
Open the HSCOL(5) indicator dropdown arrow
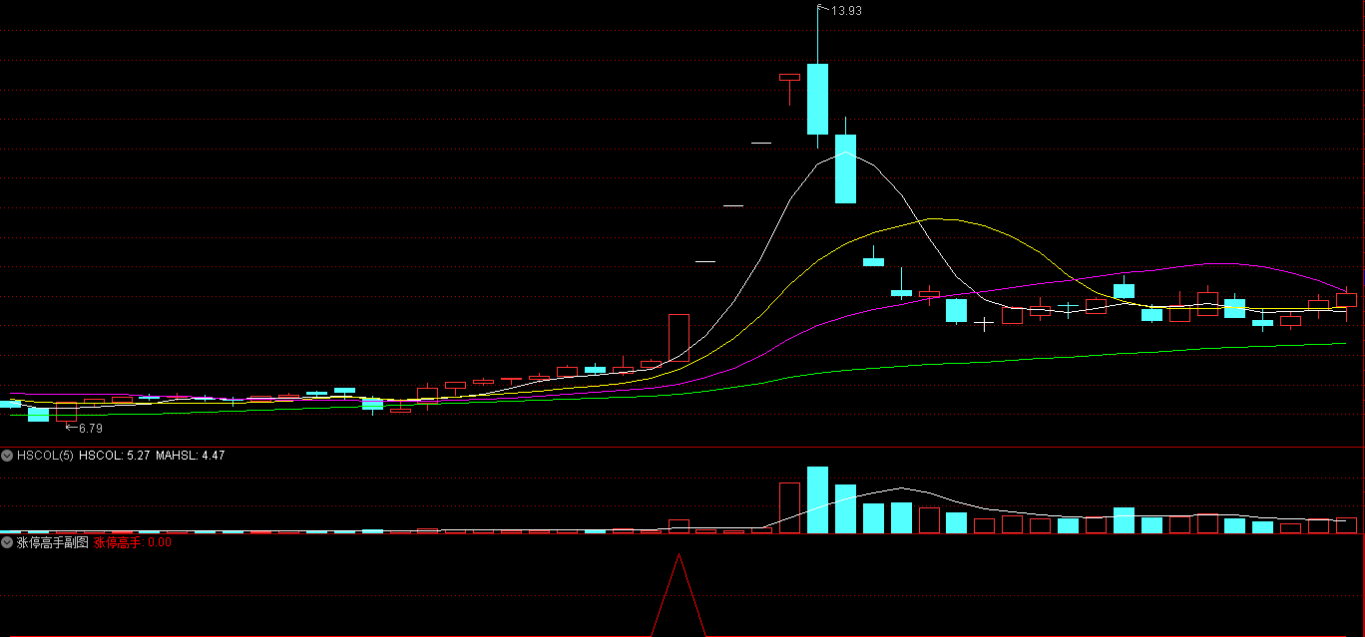click(x=8, y=456)
